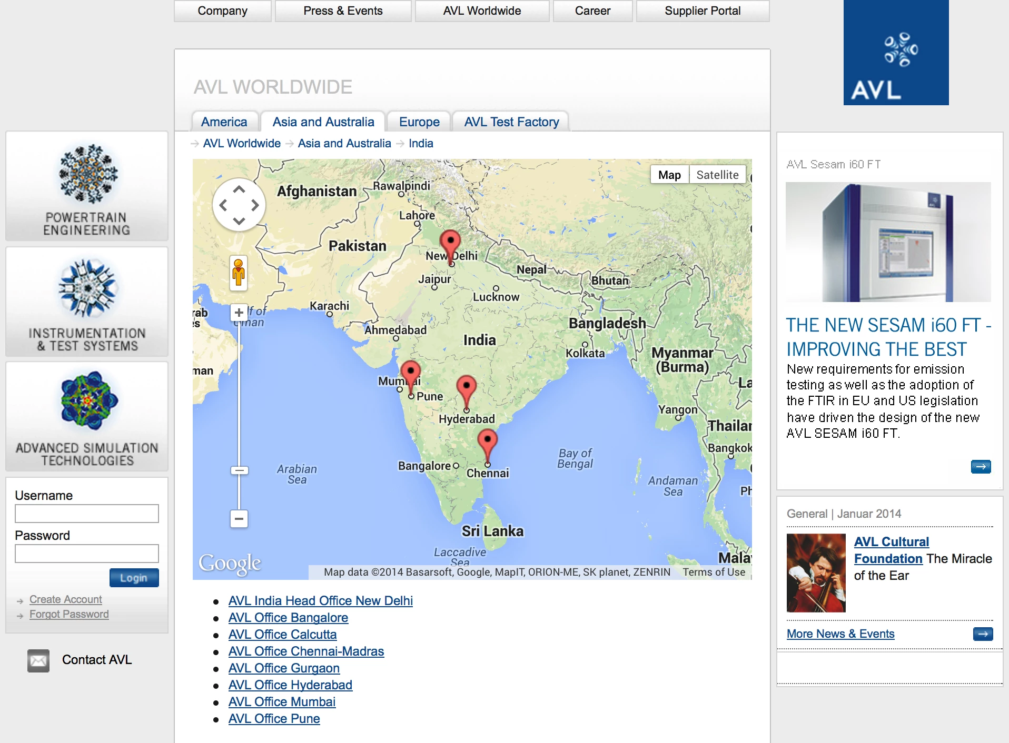Image resolution: width=1009 pixels, height=743 pixels.
Task: Select the Map view toggle
Action: 669,175
